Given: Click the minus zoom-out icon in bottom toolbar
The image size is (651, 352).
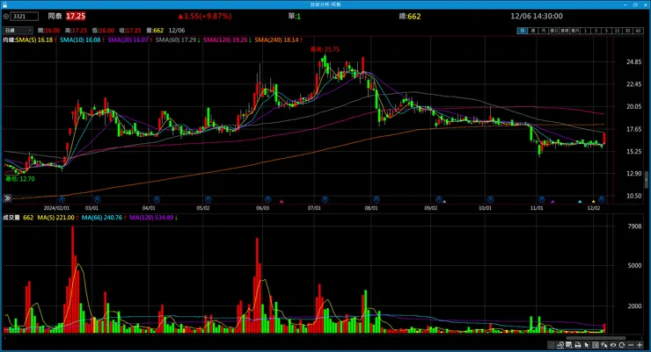Looking at the screenshot, I should click(x=631, y=345).
